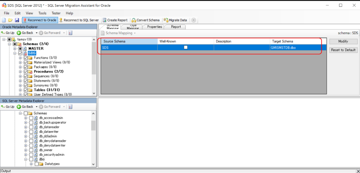
Task: Expand the Tables (31/31) node
Action: [20, 90]
